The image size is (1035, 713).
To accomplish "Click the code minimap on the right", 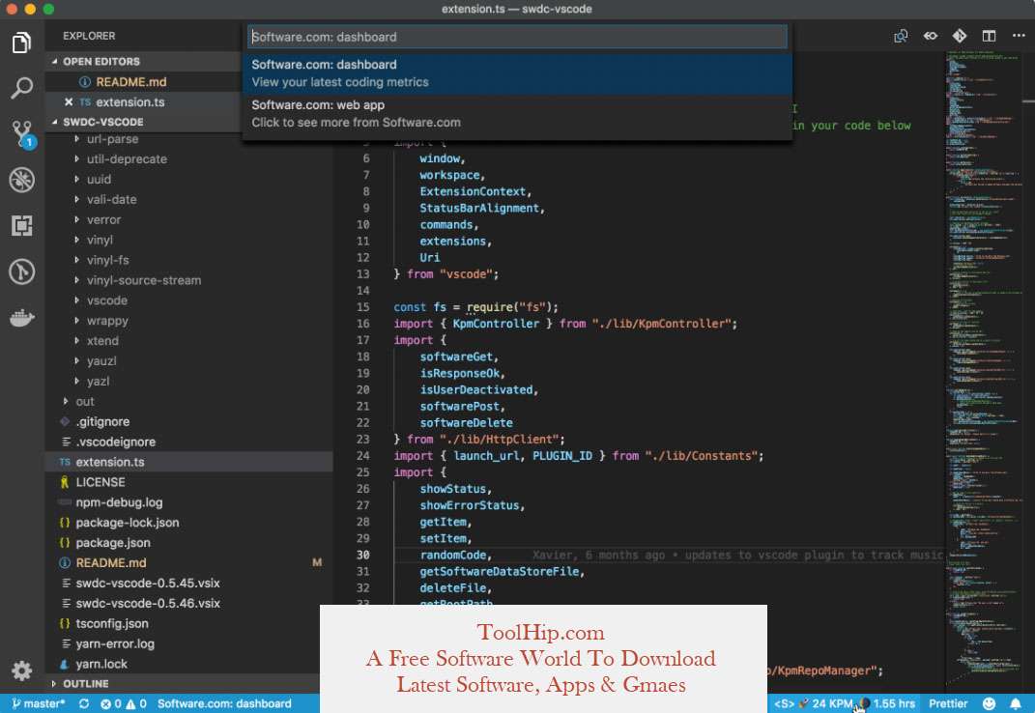I will (984, 370).
